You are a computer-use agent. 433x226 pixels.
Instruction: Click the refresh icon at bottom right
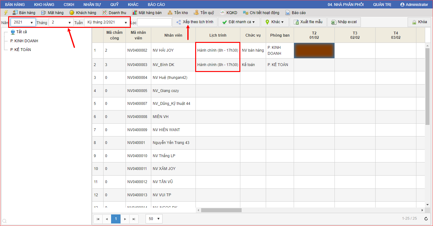(426, 219)
